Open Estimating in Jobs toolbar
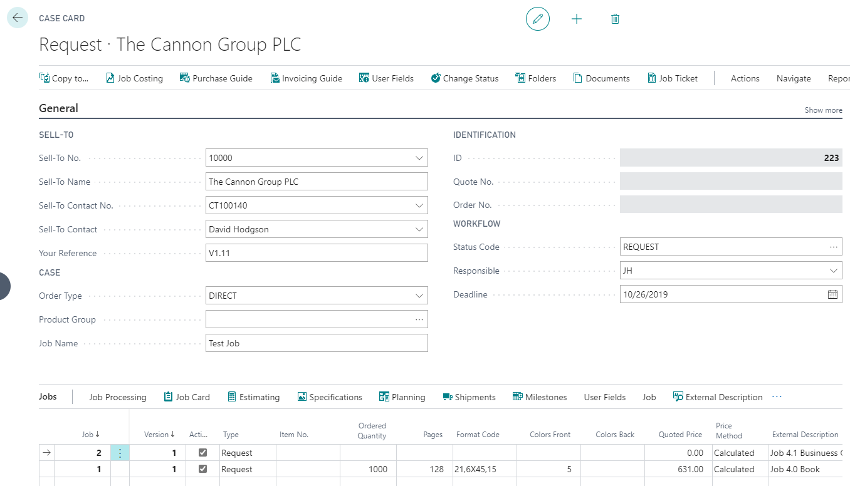 (x=253, y=397)
